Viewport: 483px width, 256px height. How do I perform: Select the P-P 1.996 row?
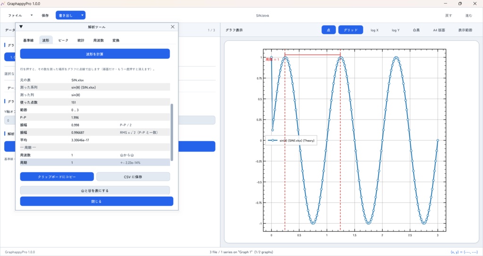95,117
